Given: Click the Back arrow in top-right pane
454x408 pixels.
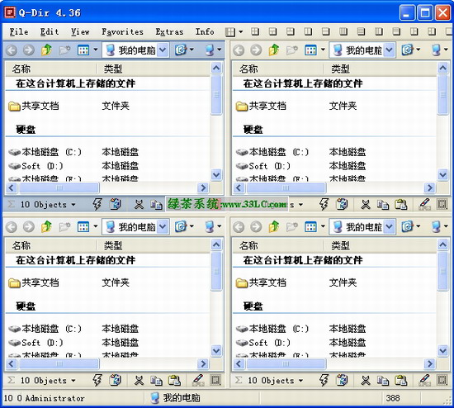Looking at the screenshot, I should (239, 50).
